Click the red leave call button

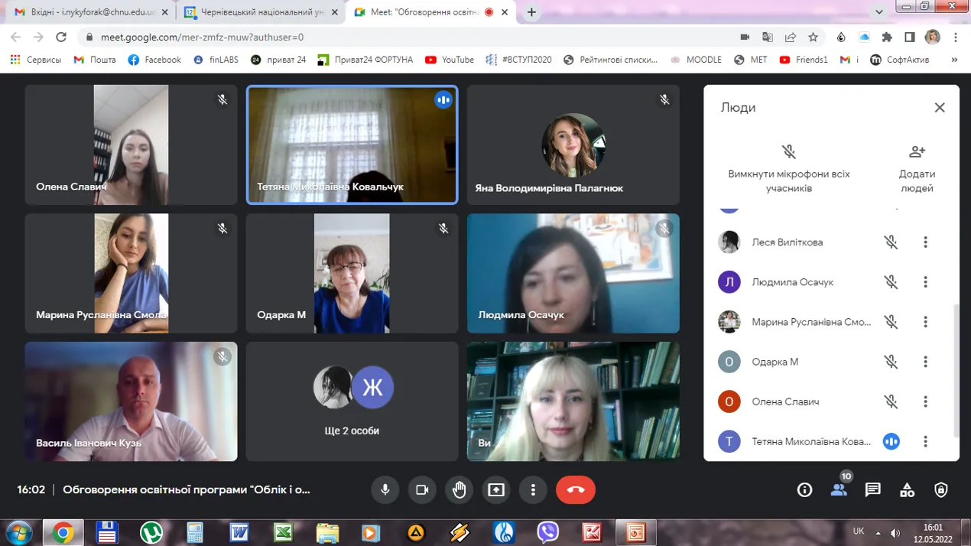575,490
